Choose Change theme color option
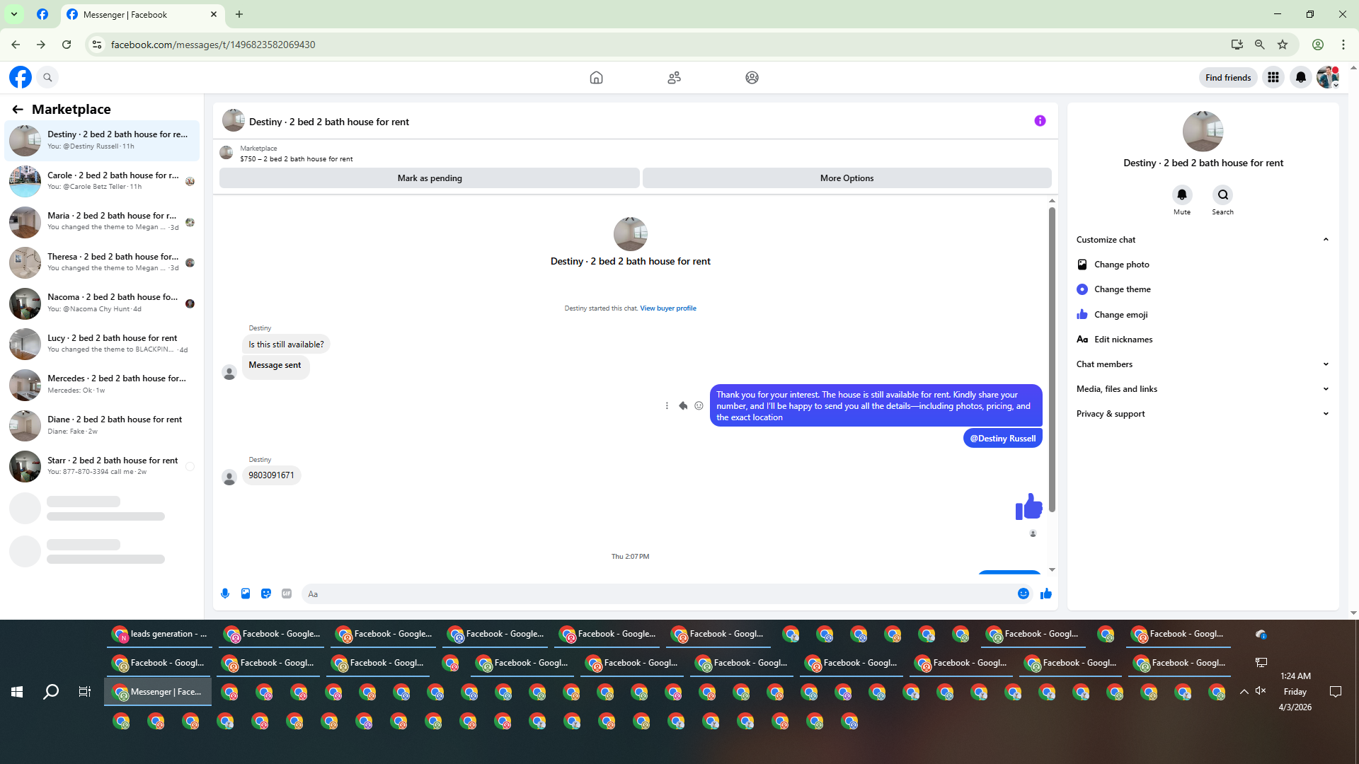Image resolution: width=1359 pixels, height=764 pixels. [1122, 289]
